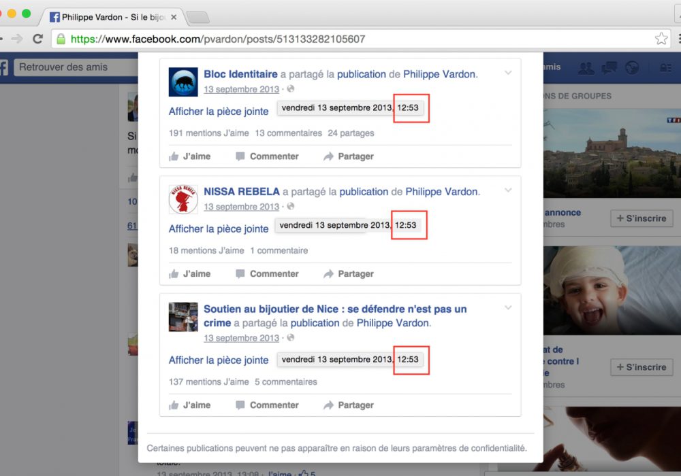Open the Bloc Identitaire page link

[240, 74]
